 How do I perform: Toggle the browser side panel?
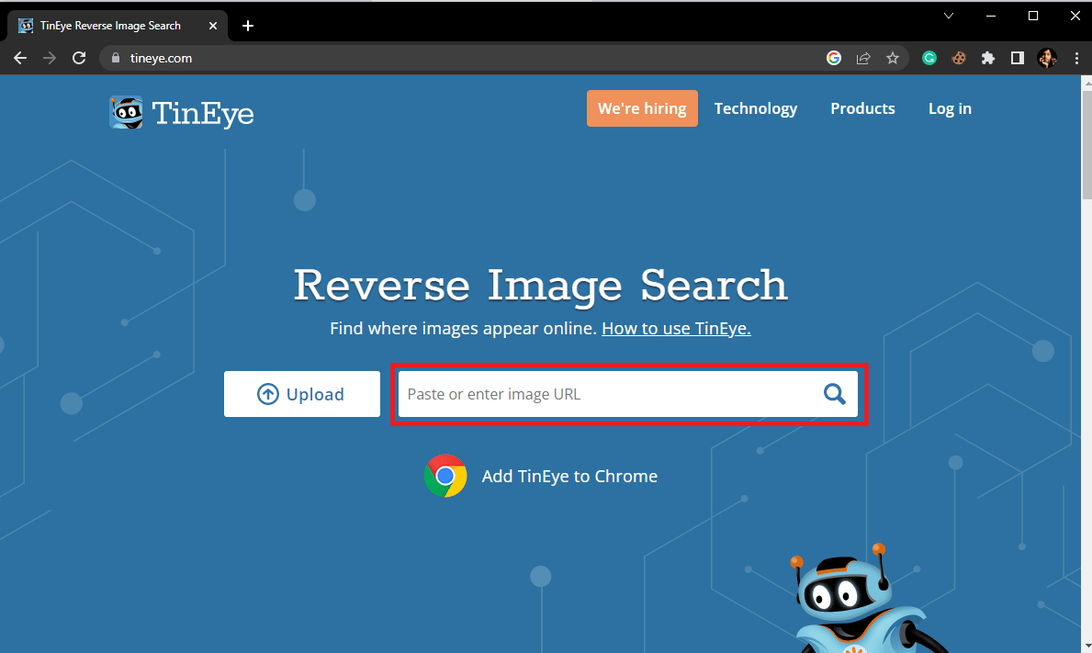(x=1018, y=59)
